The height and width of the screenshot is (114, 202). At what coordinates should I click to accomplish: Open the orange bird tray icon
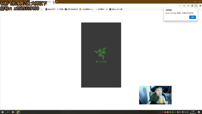tap(170, 112)
